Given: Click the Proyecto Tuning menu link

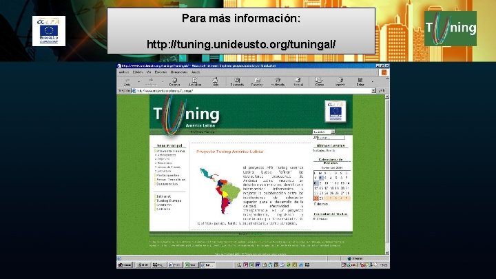Looking at the screenshot, I should 171,151.
